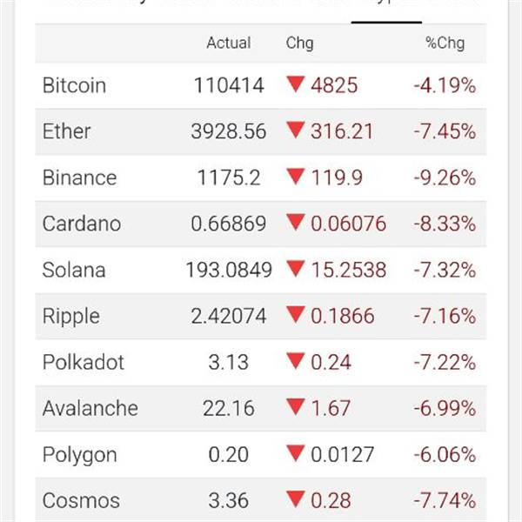Screen dimensions: 522x522
Task: Open the Ether name link
Action: click(66, 131)
